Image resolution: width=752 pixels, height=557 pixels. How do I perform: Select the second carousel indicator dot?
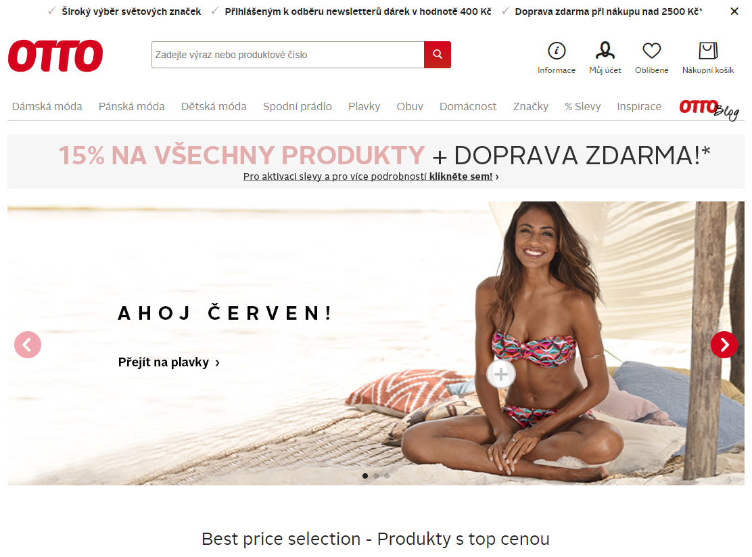tap(376, 476)
